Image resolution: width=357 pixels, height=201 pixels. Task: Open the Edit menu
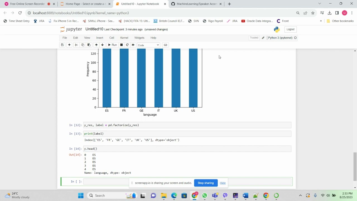(76, 38)
